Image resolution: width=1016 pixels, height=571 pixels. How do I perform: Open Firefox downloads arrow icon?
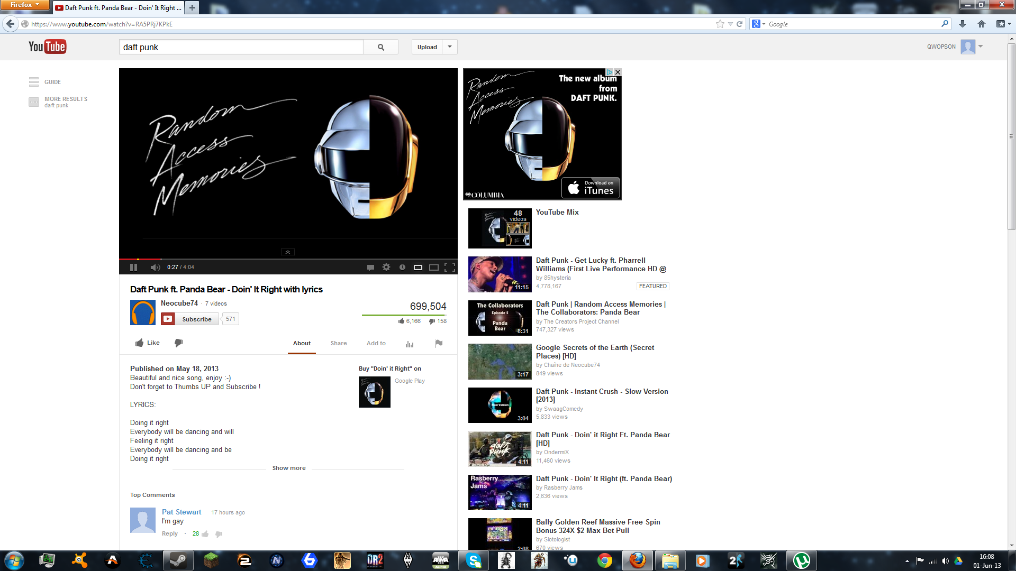963,24
